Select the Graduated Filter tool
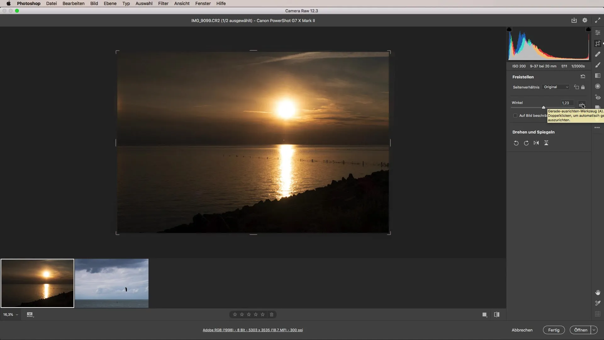 [597, 76]
